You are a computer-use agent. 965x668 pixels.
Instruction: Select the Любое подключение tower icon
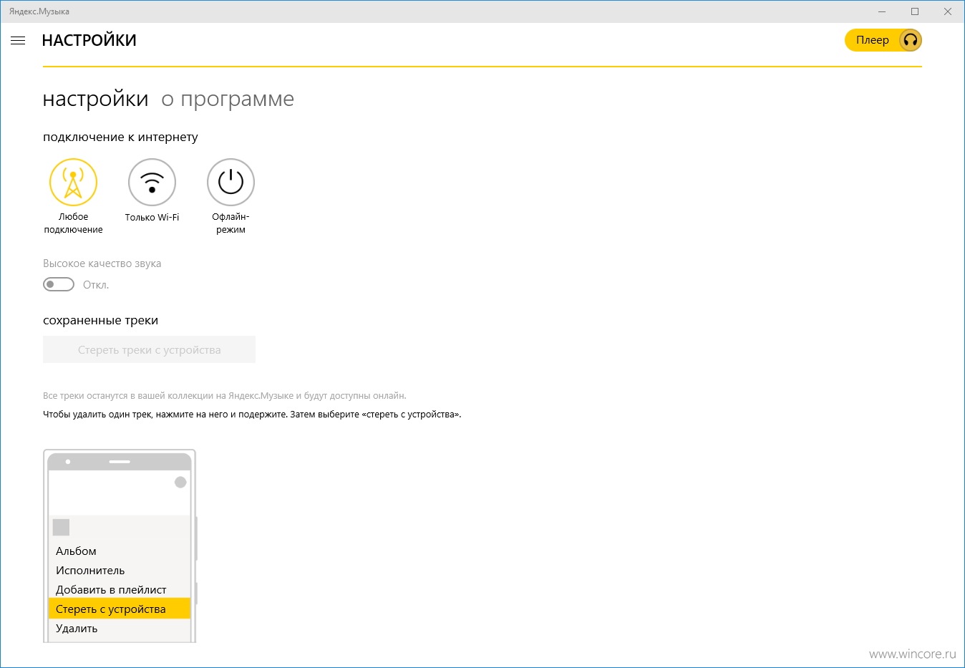click(73, 182)
